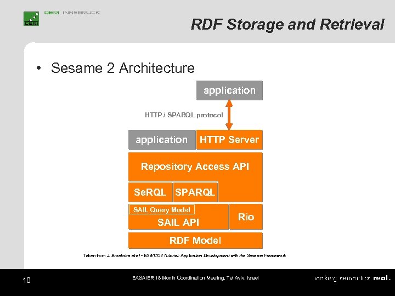Click the top gray application box

pyautogui.click(x=229, y=90)
